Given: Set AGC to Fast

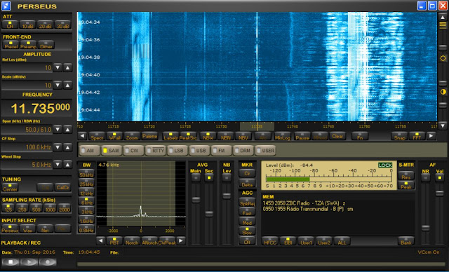Looking at the screenshot, I should [x=247, y=212].
